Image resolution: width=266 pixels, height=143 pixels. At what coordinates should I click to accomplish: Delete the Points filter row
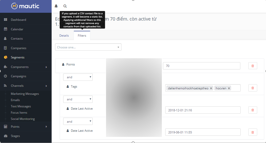pos(253,66)
